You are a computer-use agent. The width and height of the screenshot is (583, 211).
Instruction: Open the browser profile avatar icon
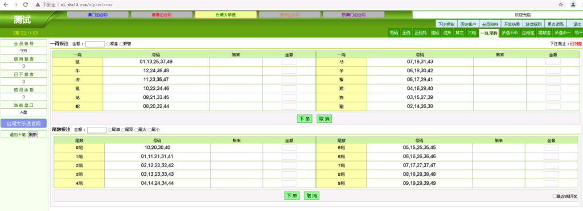point(573,5)
